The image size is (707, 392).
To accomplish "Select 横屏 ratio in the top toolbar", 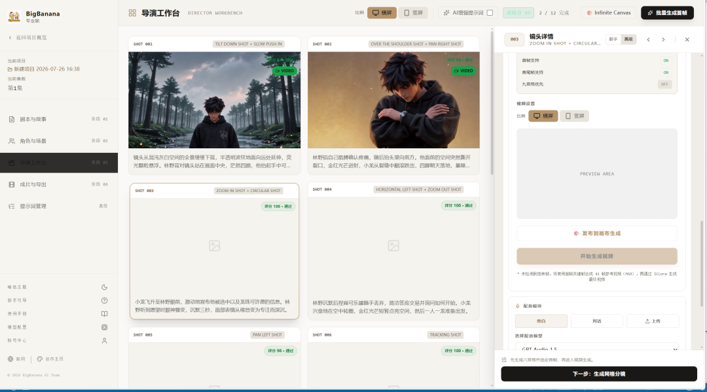I will click(382, 12).
